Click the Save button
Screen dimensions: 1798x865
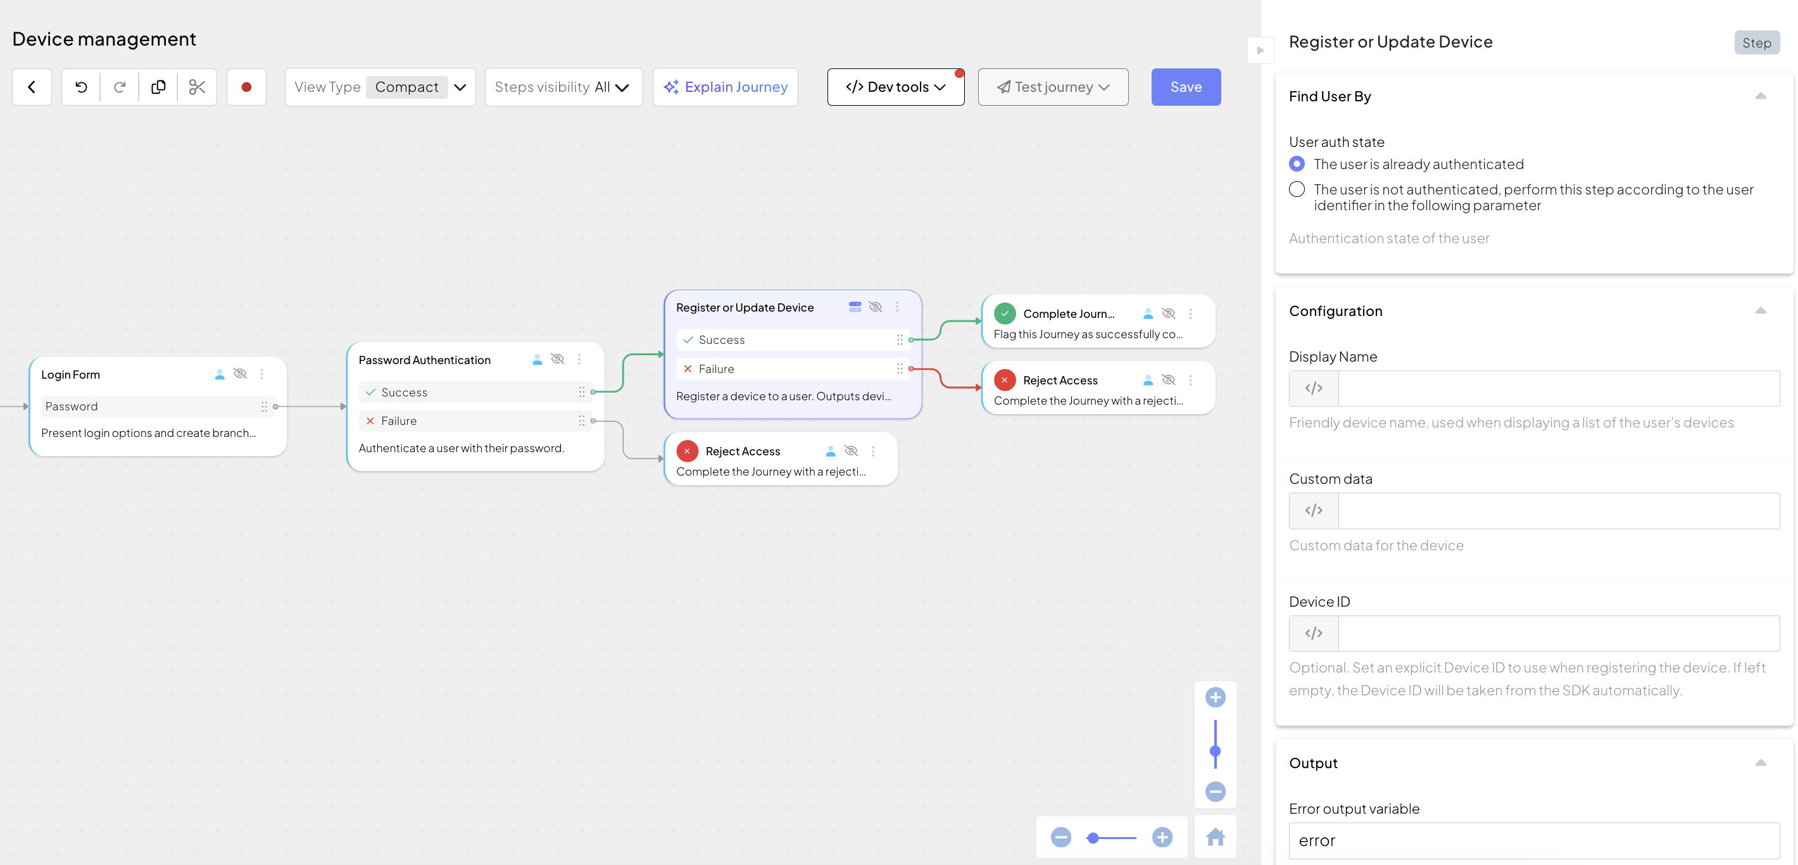pos(1186,87)
